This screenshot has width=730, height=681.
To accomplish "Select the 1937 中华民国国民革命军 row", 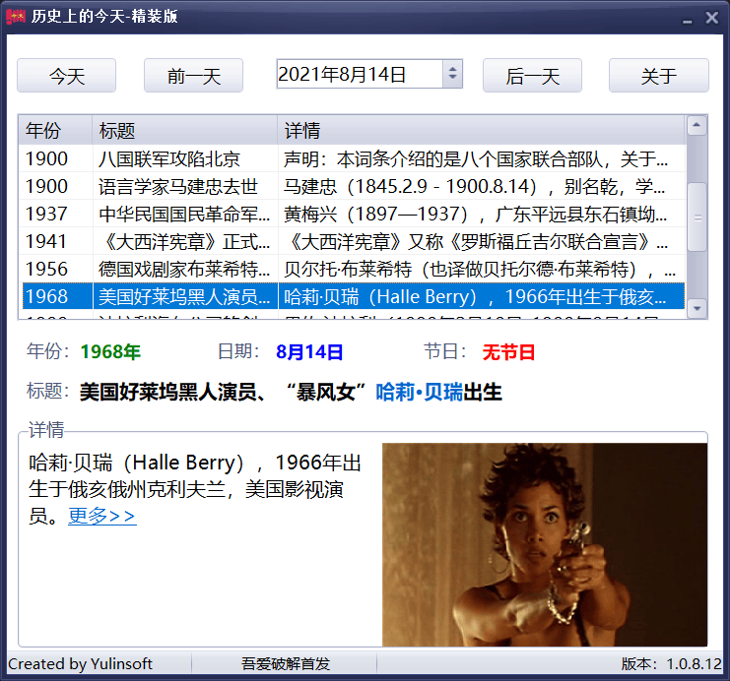I will (184, 214).
